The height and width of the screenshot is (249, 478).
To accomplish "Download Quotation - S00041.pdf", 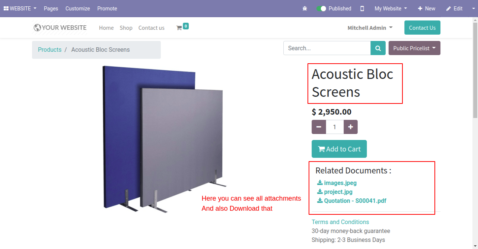I will pos(352,201).
